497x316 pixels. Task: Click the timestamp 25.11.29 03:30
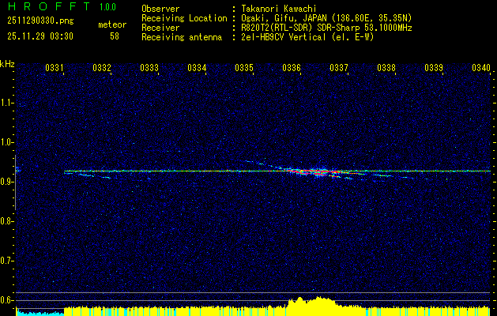(x=40, y=36)
